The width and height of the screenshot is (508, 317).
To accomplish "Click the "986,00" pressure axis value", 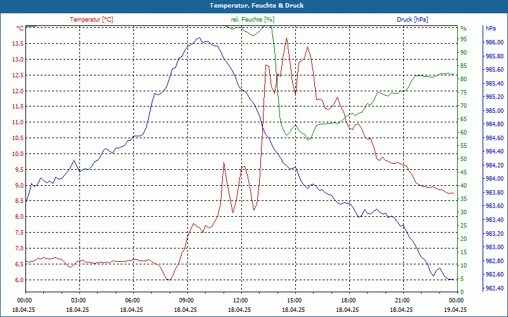I will pos(495,42).
